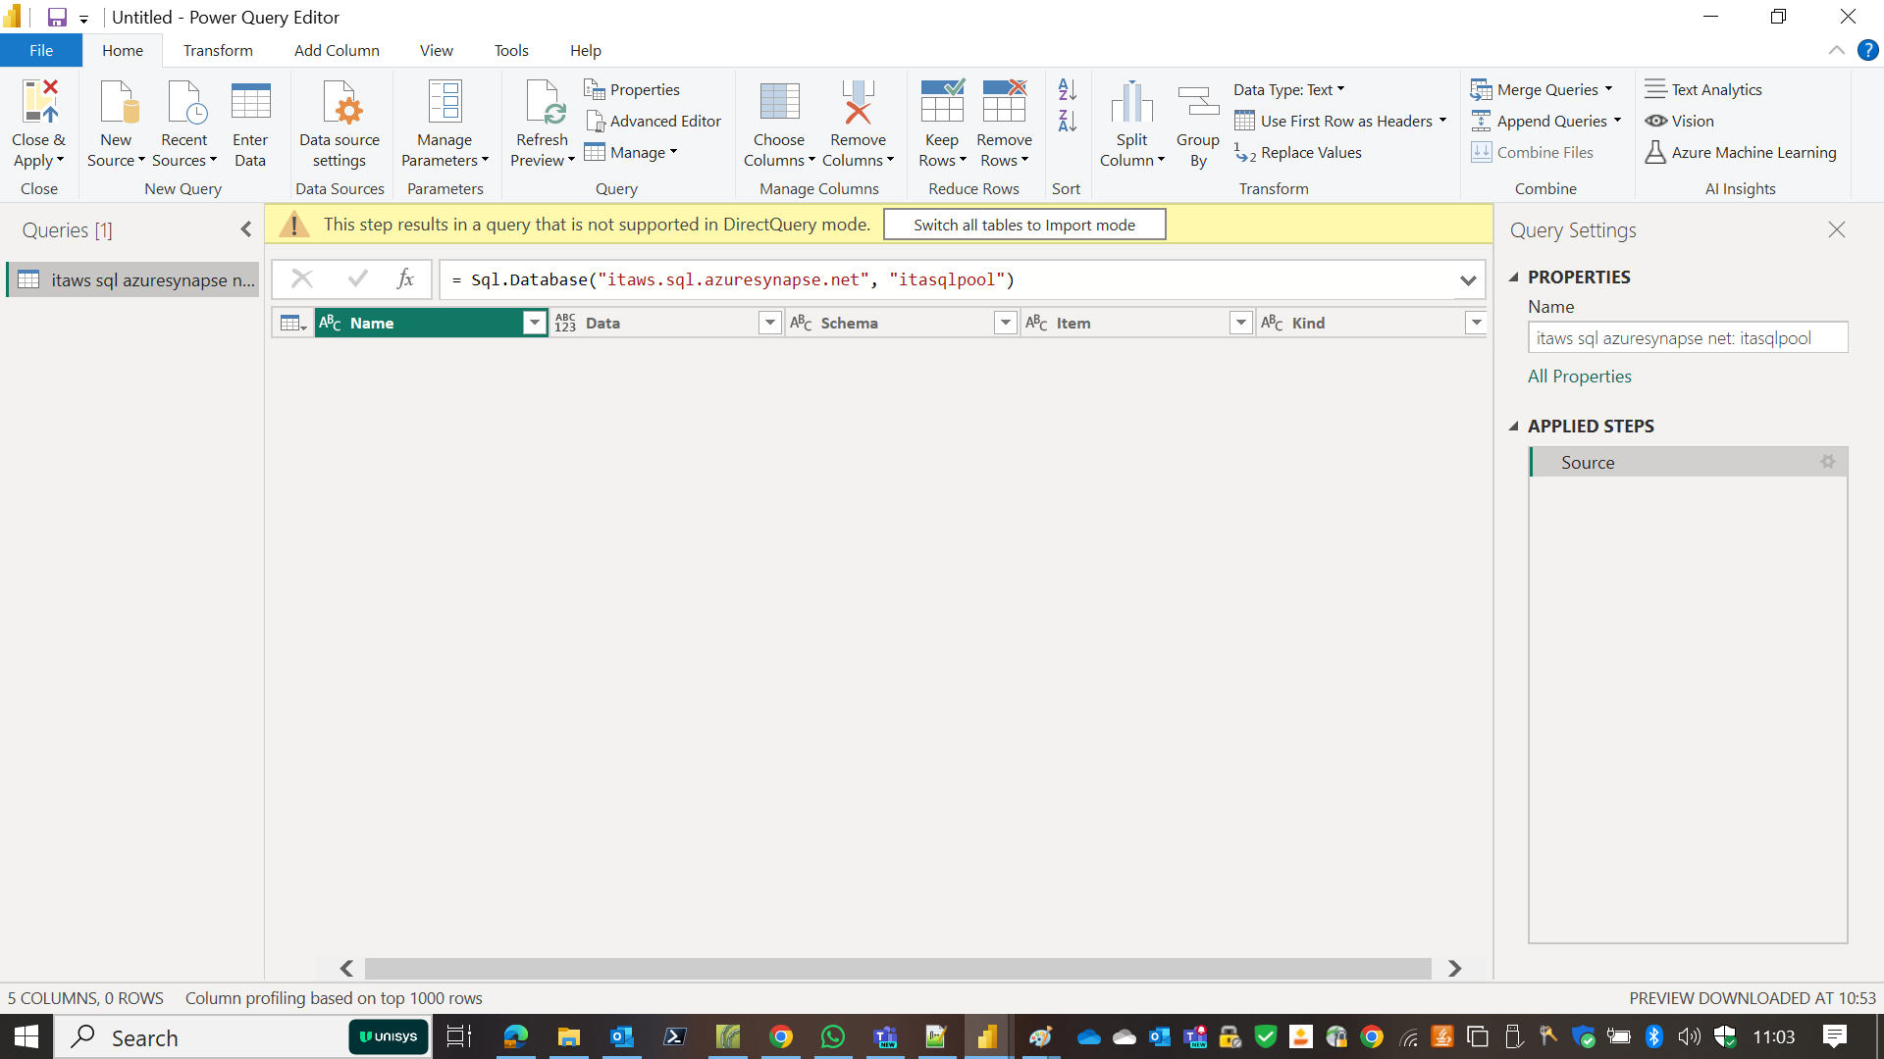Open Schema column filter dropdown
The height and width of the screenshot is (1059, 1884).
1006,323
